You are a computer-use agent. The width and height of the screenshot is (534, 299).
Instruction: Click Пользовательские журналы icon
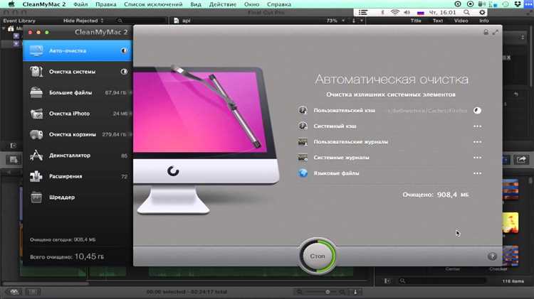click(303, 141)
